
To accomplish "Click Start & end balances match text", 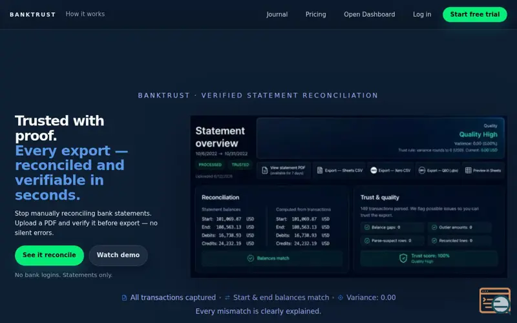I will pyautogui.click(x=281, y=298).
